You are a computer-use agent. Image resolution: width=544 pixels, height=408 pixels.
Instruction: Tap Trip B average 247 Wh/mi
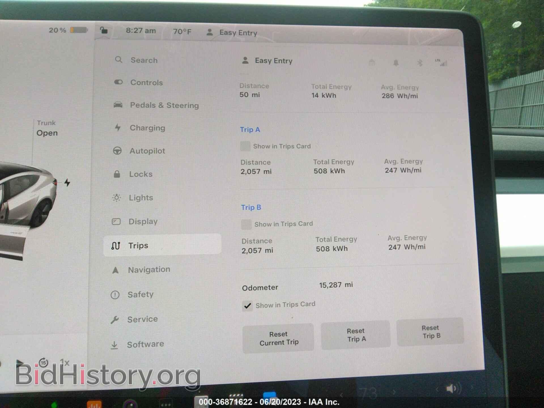[407, 247]
